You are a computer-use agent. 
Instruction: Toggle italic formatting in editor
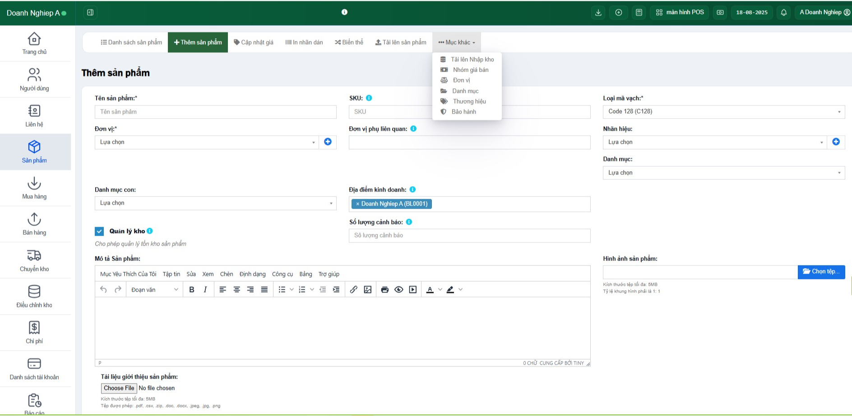[x=205, y=289]
